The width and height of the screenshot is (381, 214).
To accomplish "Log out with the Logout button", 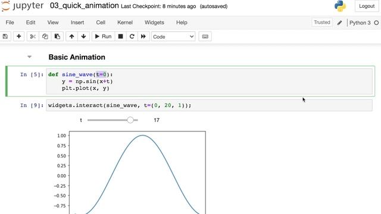I will (367, 6).
